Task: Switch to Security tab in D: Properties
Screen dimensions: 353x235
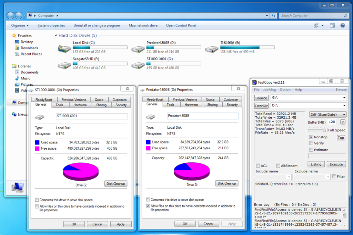Action: 232,105
